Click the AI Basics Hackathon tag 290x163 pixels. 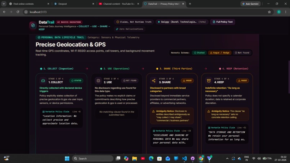point(69,22)
